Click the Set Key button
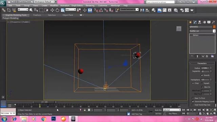 (x=158, y=114)
